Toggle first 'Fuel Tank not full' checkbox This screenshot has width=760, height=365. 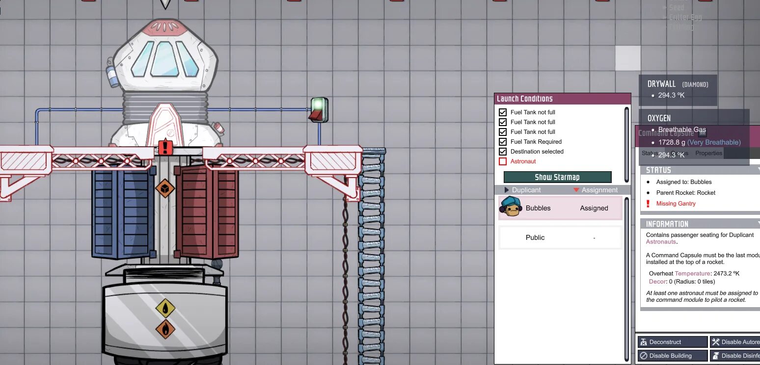[x=503, y=112]
